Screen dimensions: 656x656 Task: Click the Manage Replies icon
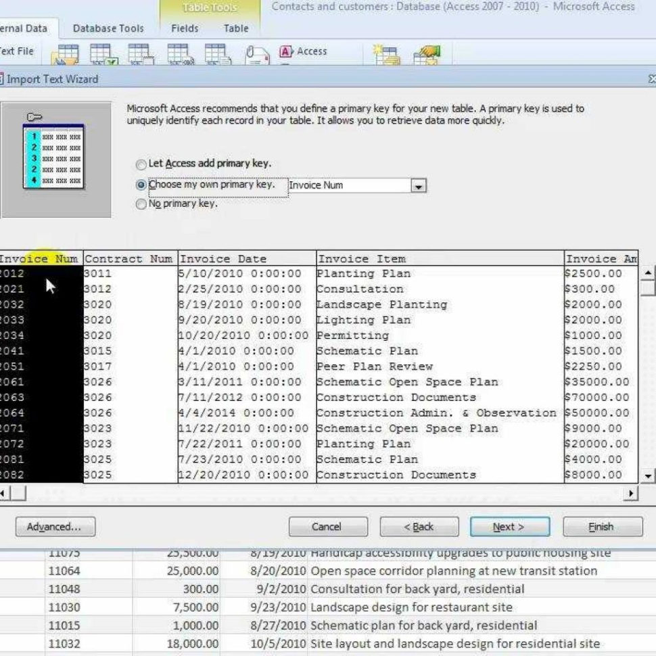(x=427, y=55)
